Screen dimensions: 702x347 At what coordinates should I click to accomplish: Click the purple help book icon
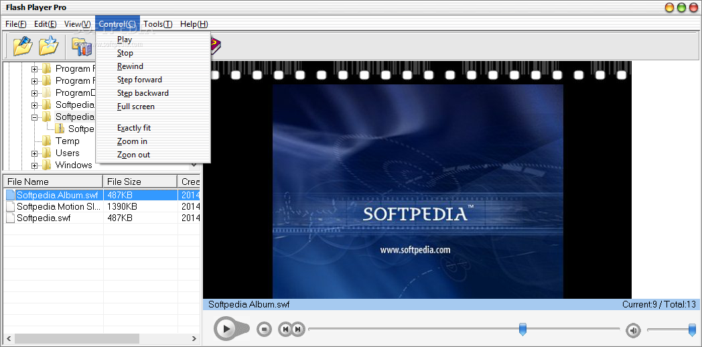pos(216,46)
